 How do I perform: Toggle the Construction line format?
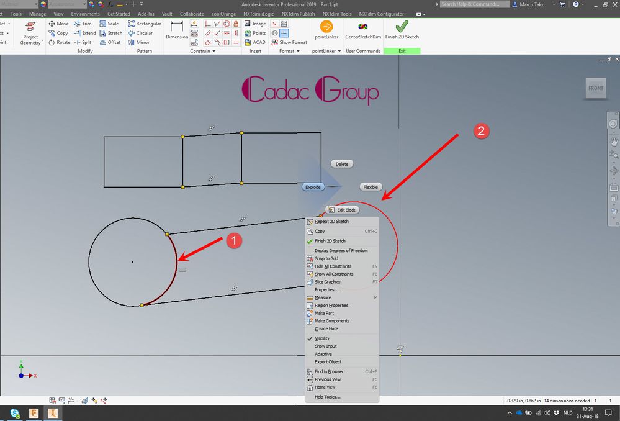[x=275, y=24]
